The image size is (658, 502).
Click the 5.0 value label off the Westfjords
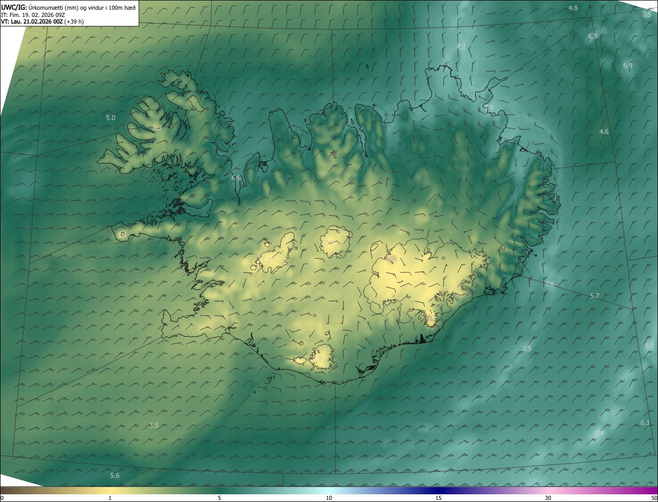pyautogui.click(x=111, y=118)
